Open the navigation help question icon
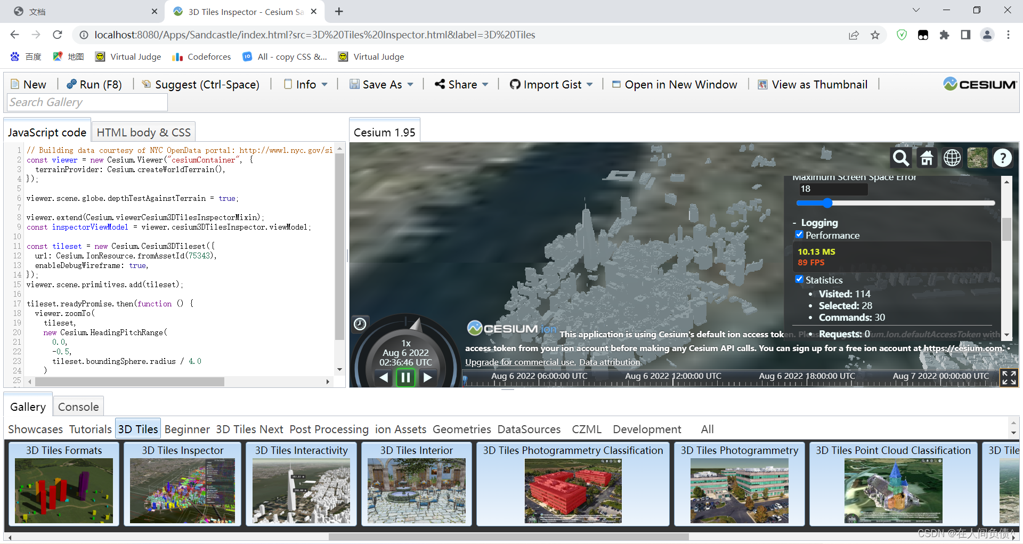Screen dimensions: 1023x544 (x=1003, y=158)
